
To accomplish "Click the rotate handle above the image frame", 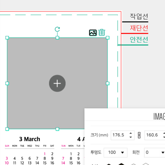I will pyautogui.click(x=57, y=29).
